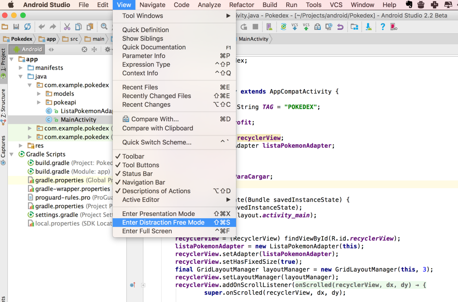The height and width of the screenshot is (302, 458).
Task: Choose Enter Full Screen
Action: pos(174,231)
